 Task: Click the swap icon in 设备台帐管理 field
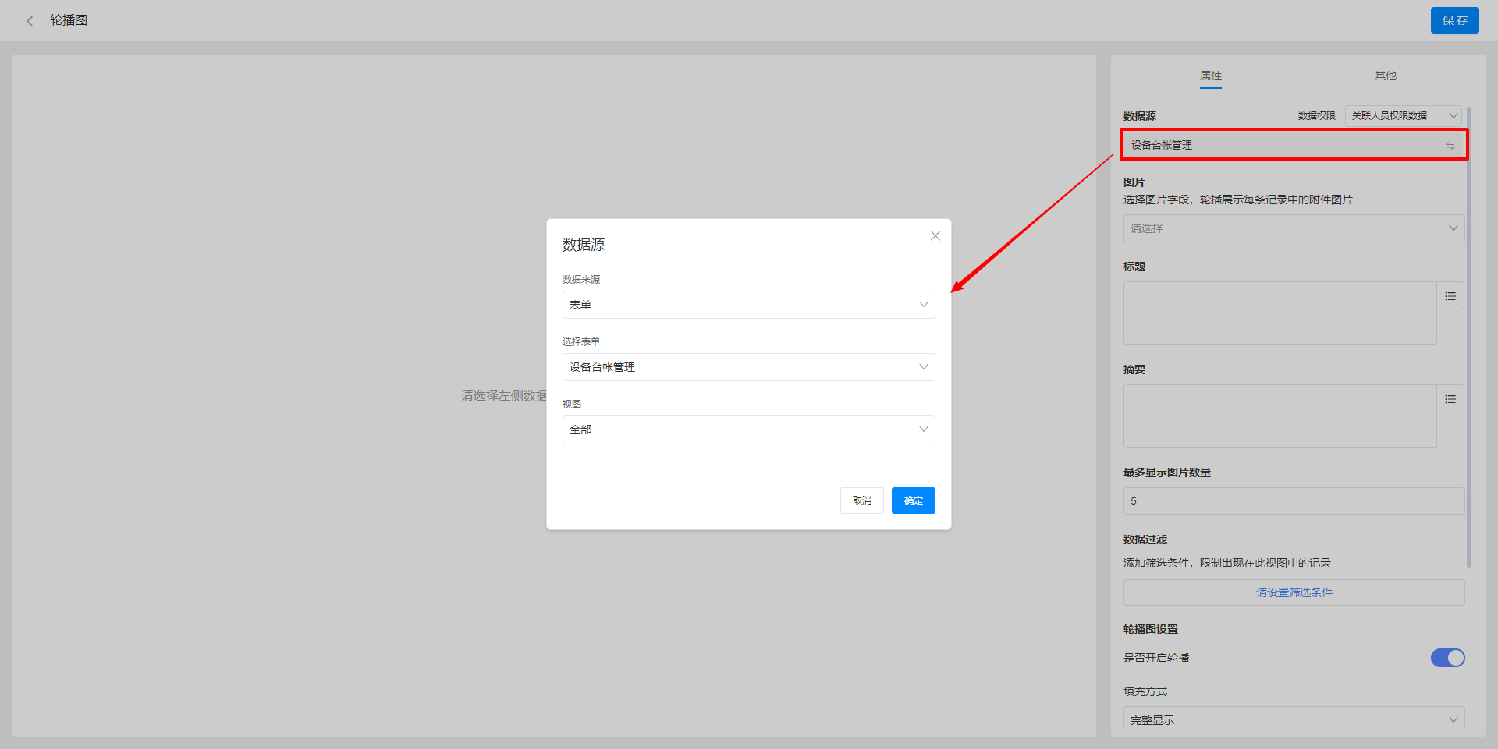[1449, 146]
